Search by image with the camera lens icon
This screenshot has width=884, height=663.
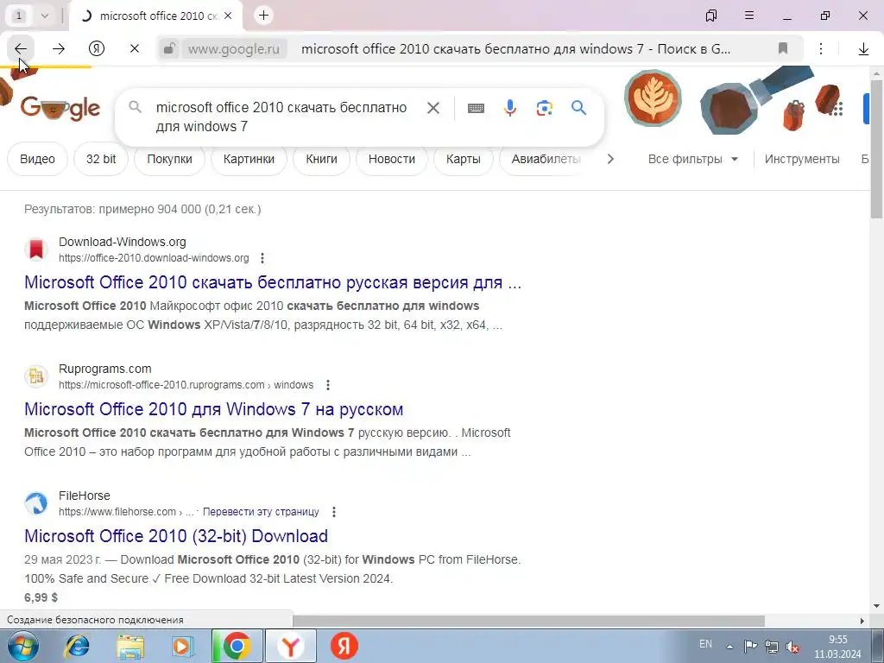coord(544,108)
